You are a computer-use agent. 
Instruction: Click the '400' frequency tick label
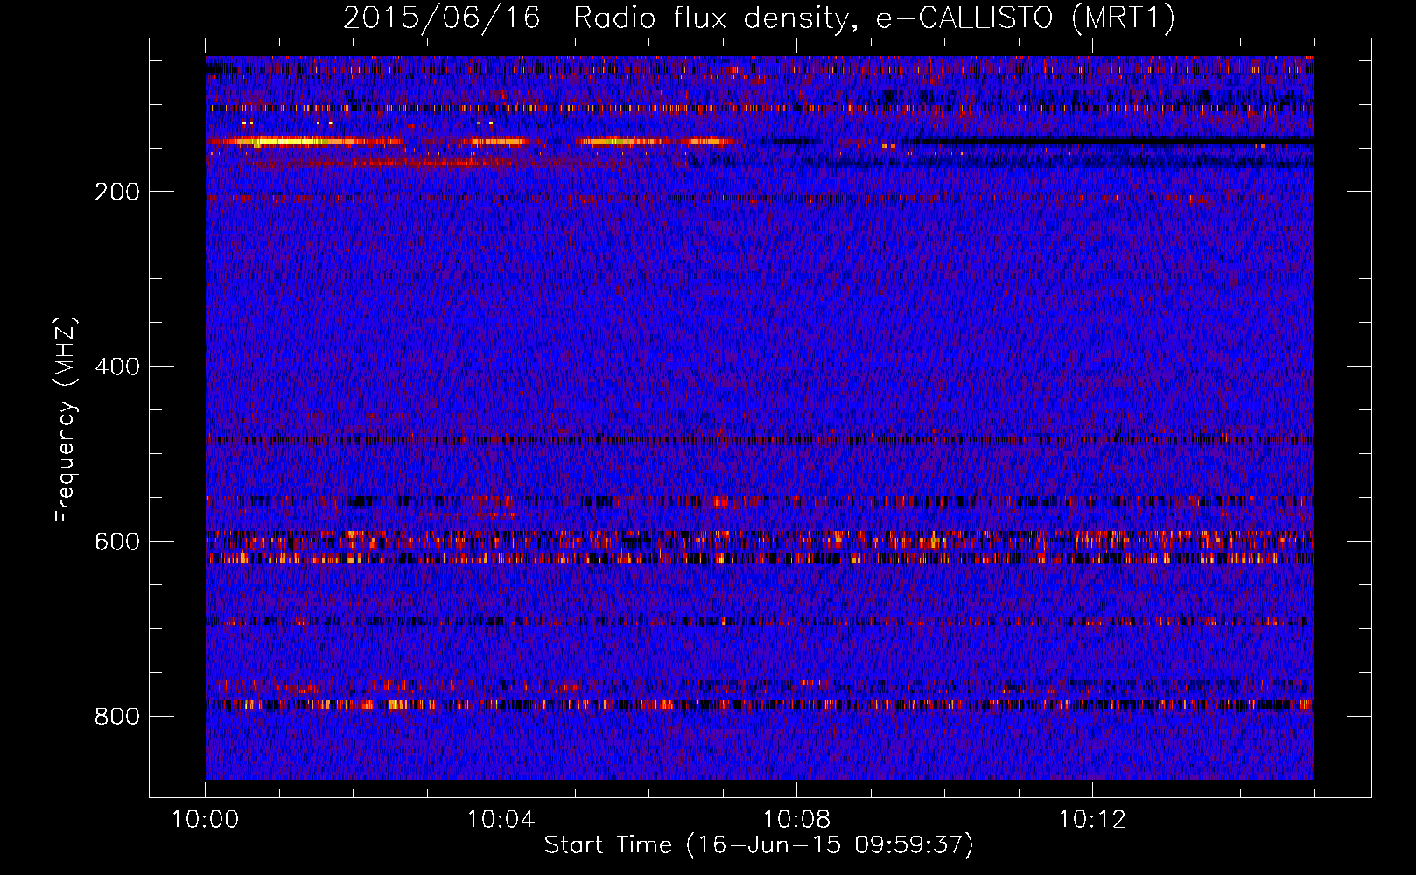[117, 367]
